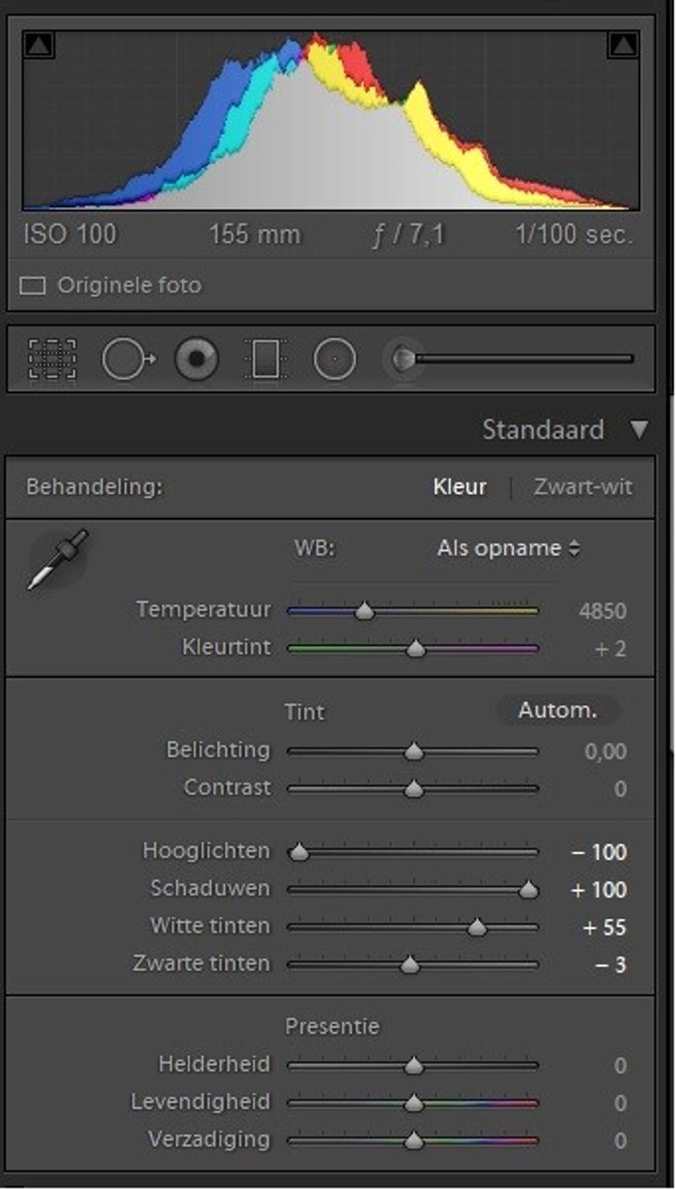Toggle highlight clipping indicator in histogram

tap(623, 45)
